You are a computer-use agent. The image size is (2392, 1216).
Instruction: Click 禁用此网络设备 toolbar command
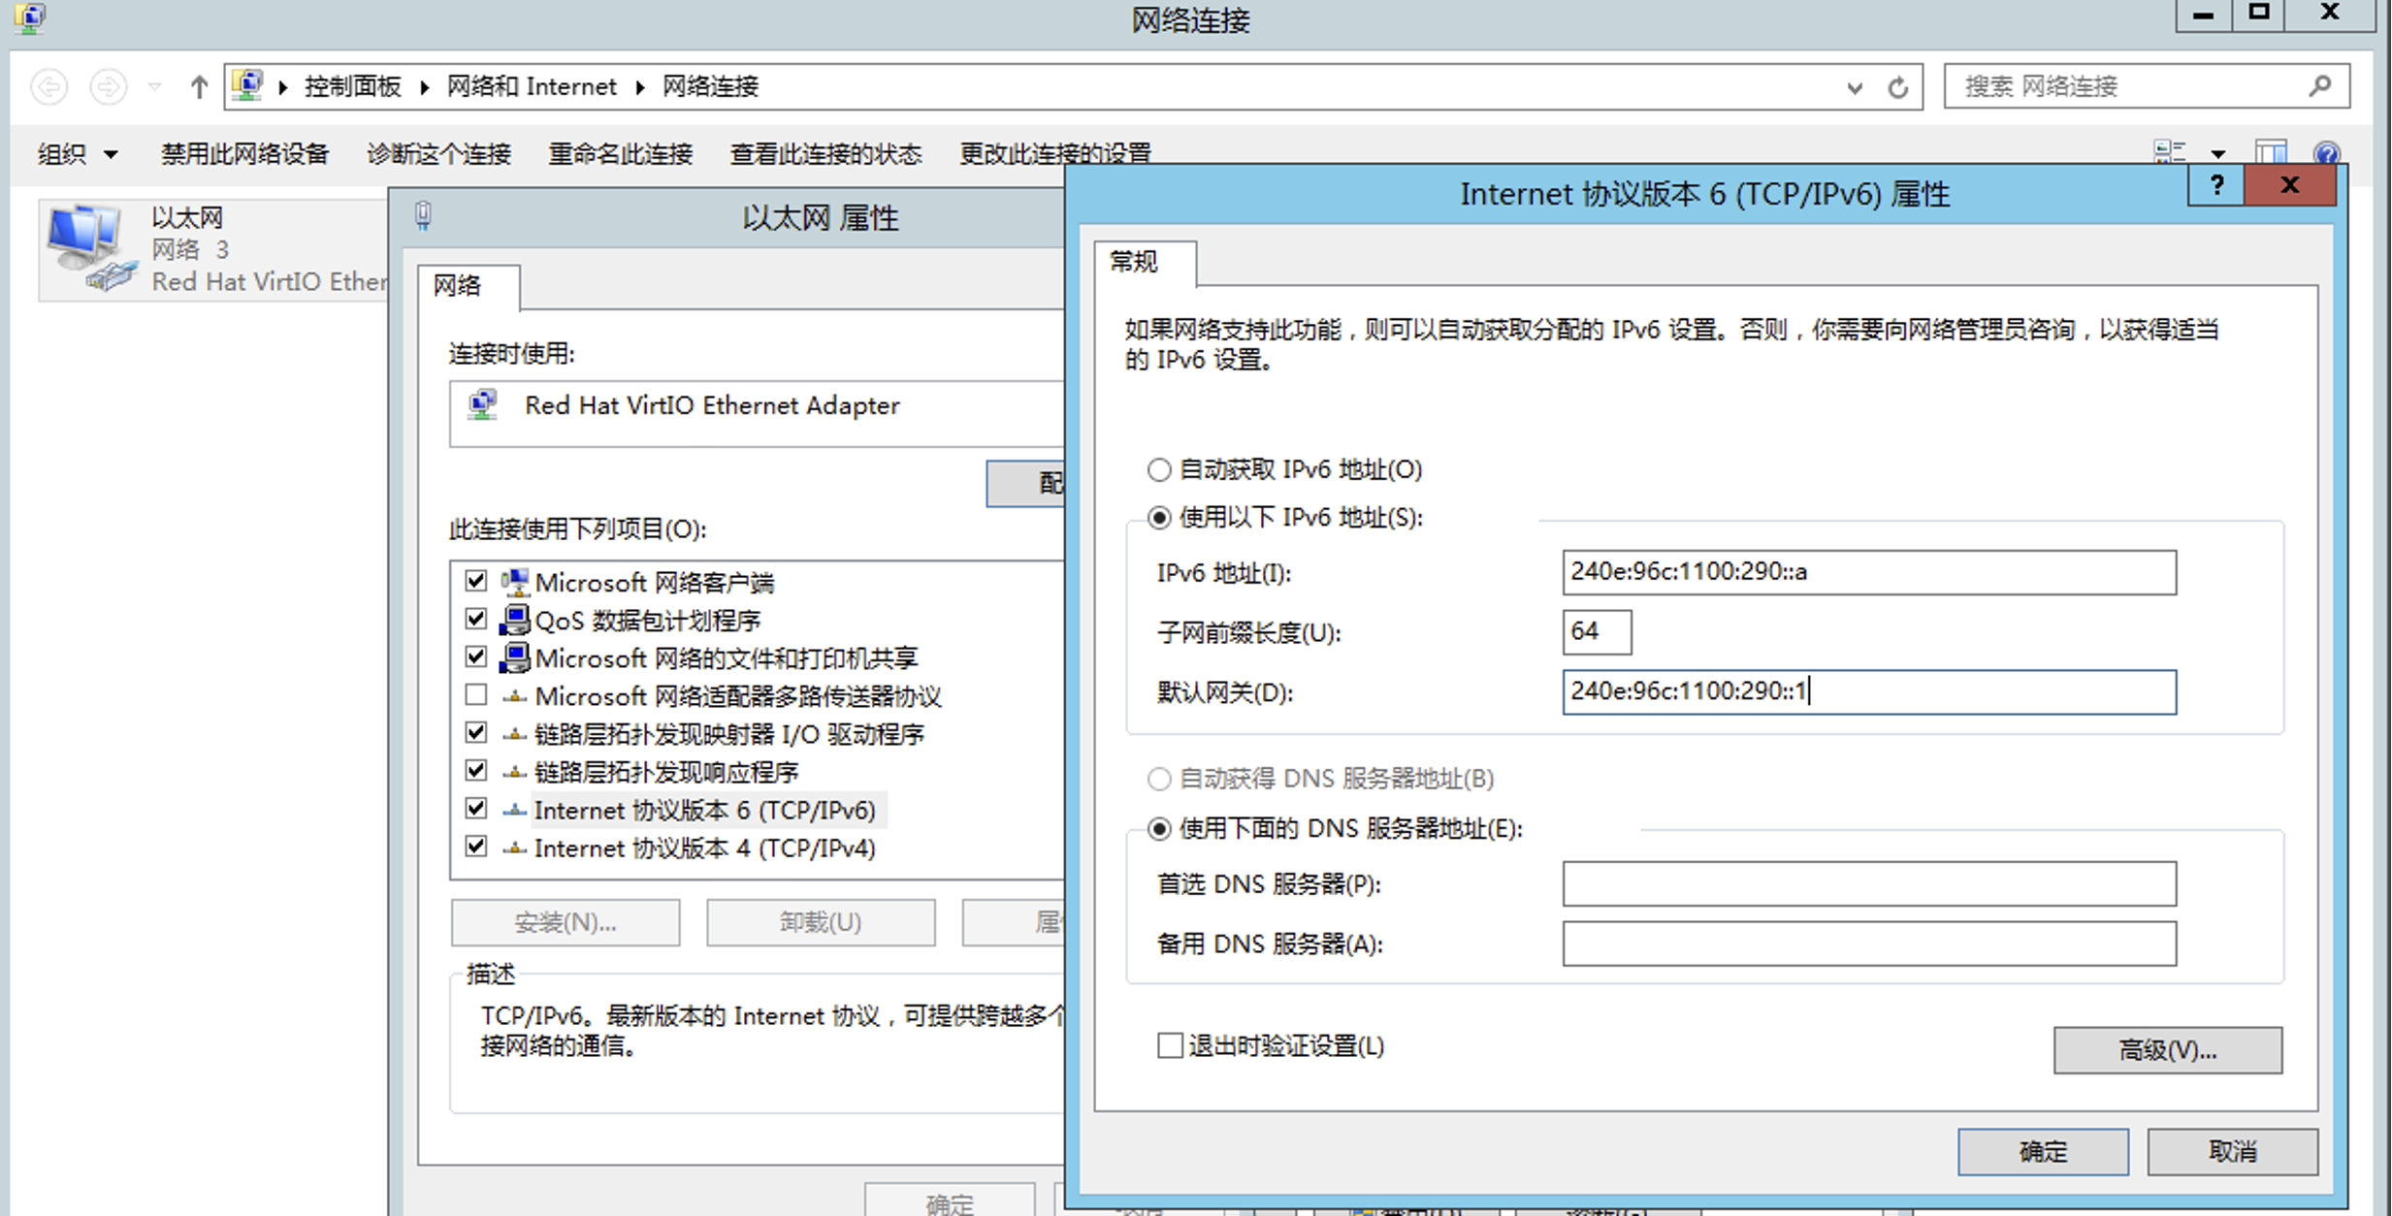coord(244,153)
